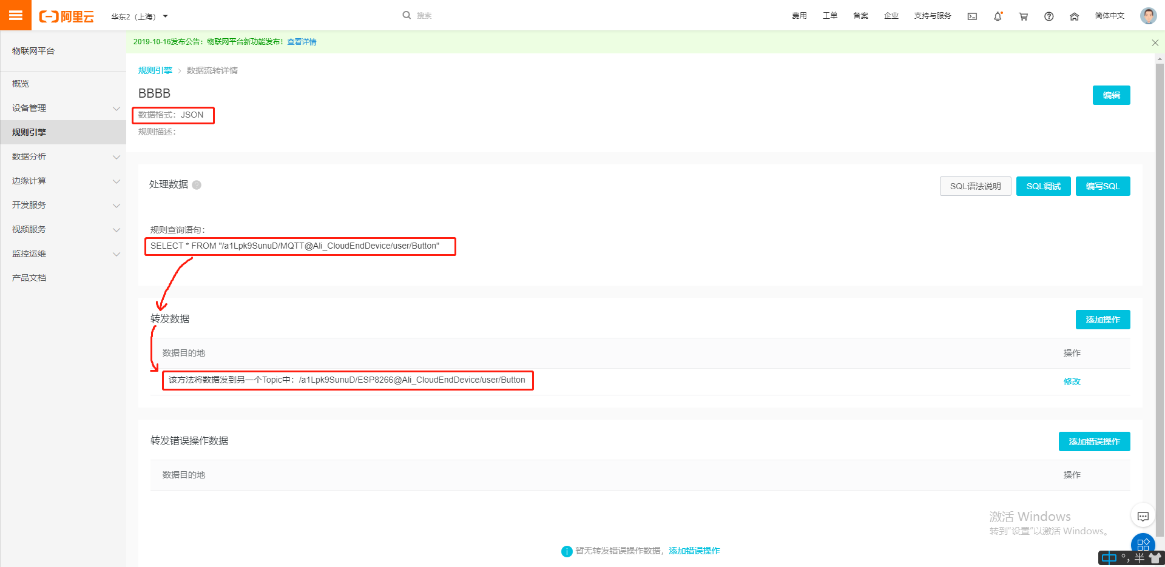
Task: Expand 设备管理 in the sidebar
Action: point(63,108)
